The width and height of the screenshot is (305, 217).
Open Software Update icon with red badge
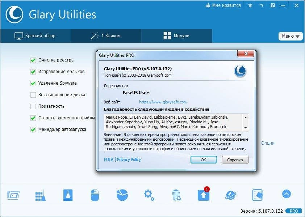point(204,194)
